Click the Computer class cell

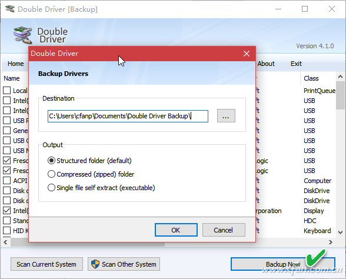(x=317, y=181)
